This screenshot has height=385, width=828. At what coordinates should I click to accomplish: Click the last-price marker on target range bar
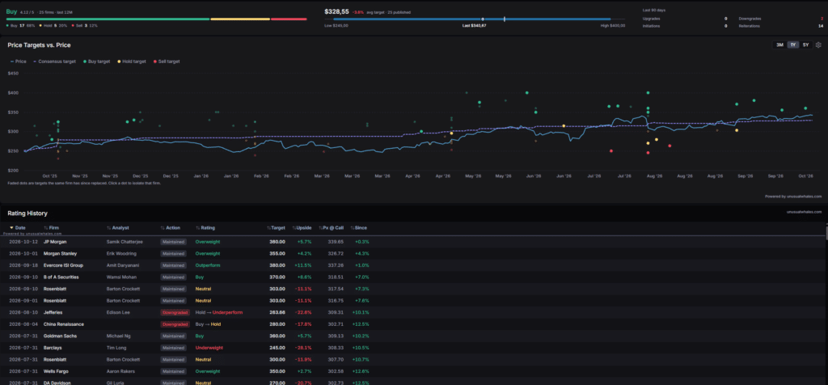click(505, 19)
